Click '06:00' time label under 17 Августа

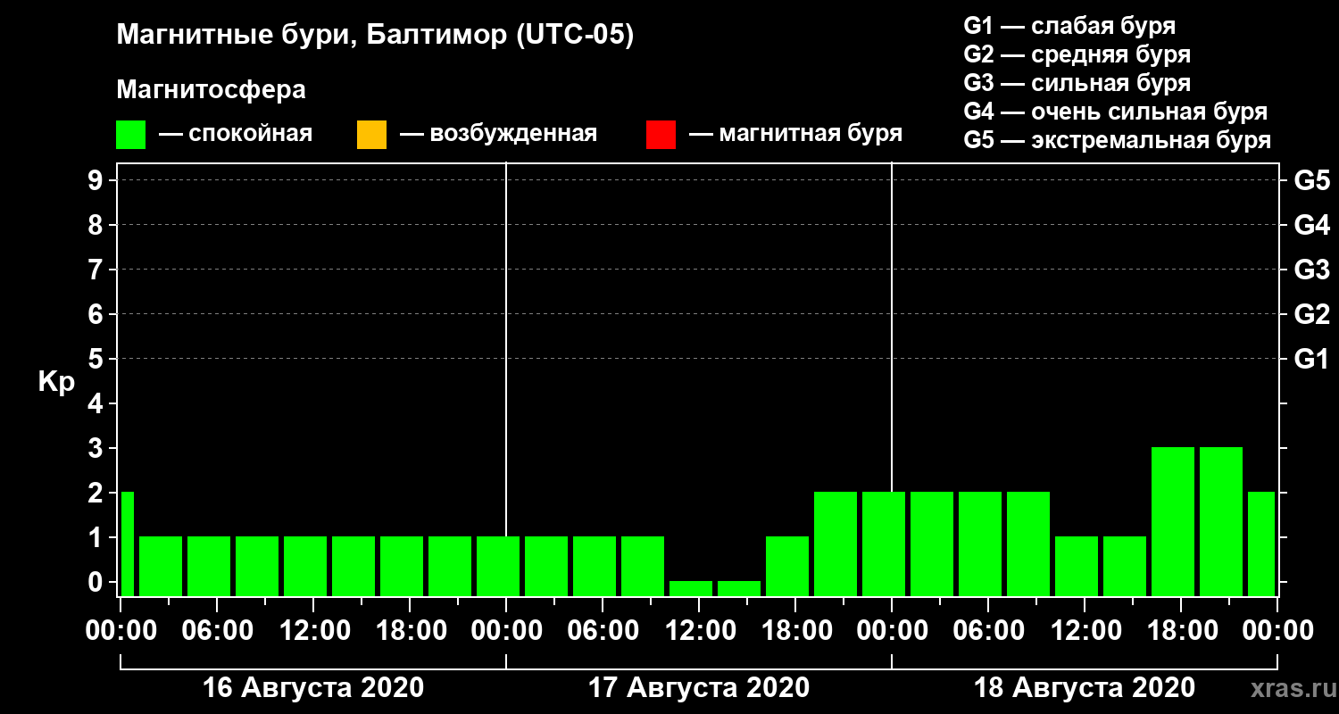(x=603, y=631)
